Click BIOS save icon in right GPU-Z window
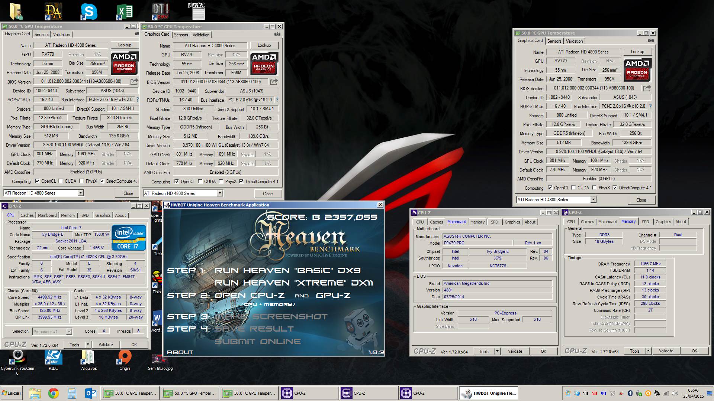This screenshot has height=401, width=714. 647,88
